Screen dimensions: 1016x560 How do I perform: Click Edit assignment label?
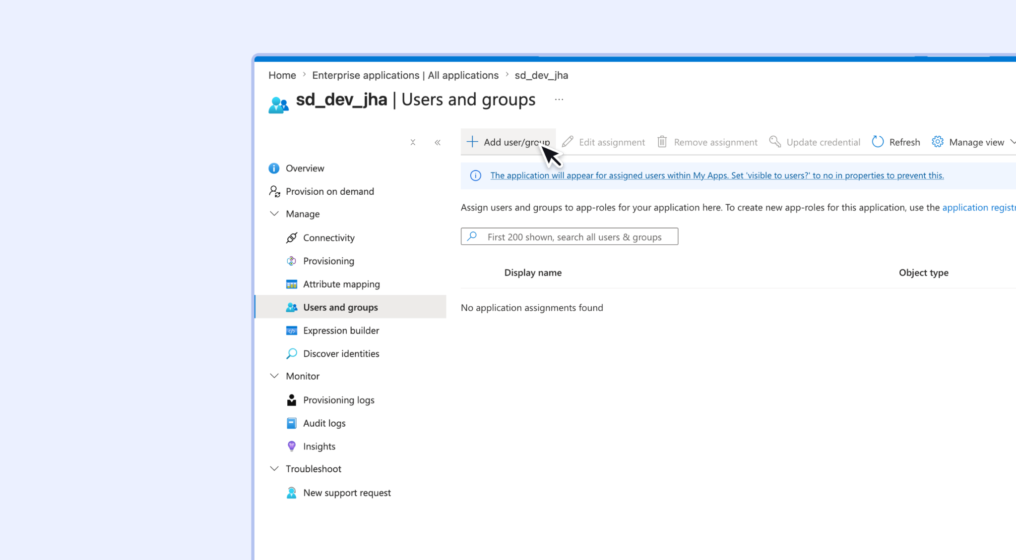click(612, 142)
